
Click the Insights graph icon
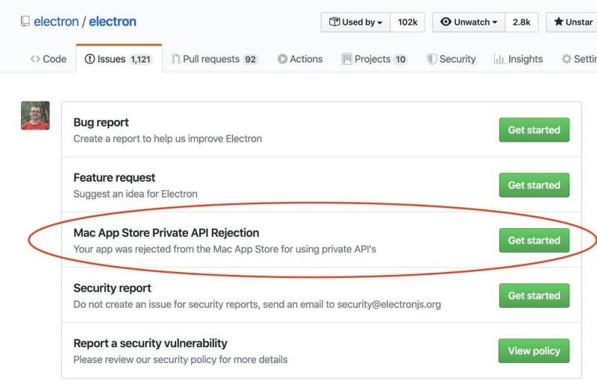(x=498, y=59)
